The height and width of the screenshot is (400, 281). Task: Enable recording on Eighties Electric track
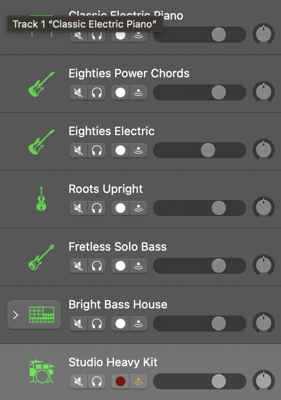[x=120, y=150]
